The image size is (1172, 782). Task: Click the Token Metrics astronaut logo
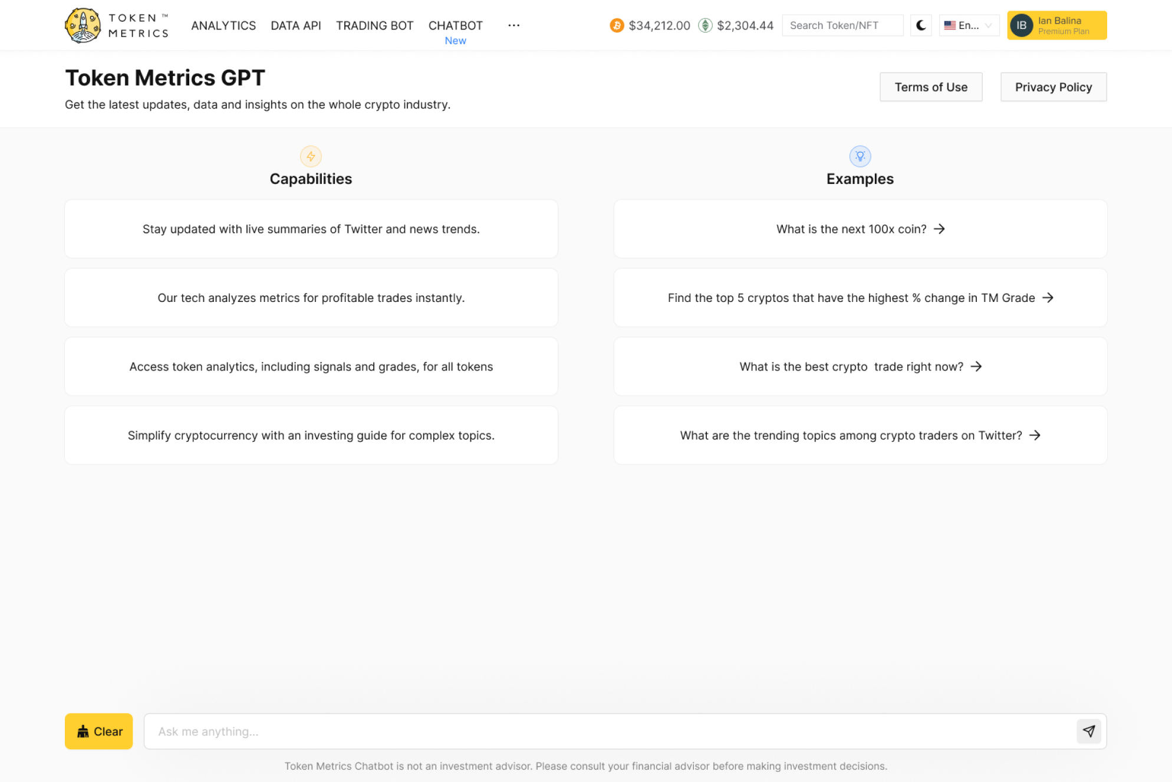click(x=83, y=25)
